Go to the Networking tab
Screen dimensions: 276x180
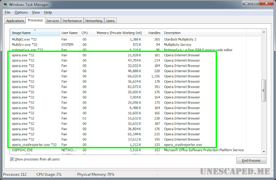[x=94, y=21]
